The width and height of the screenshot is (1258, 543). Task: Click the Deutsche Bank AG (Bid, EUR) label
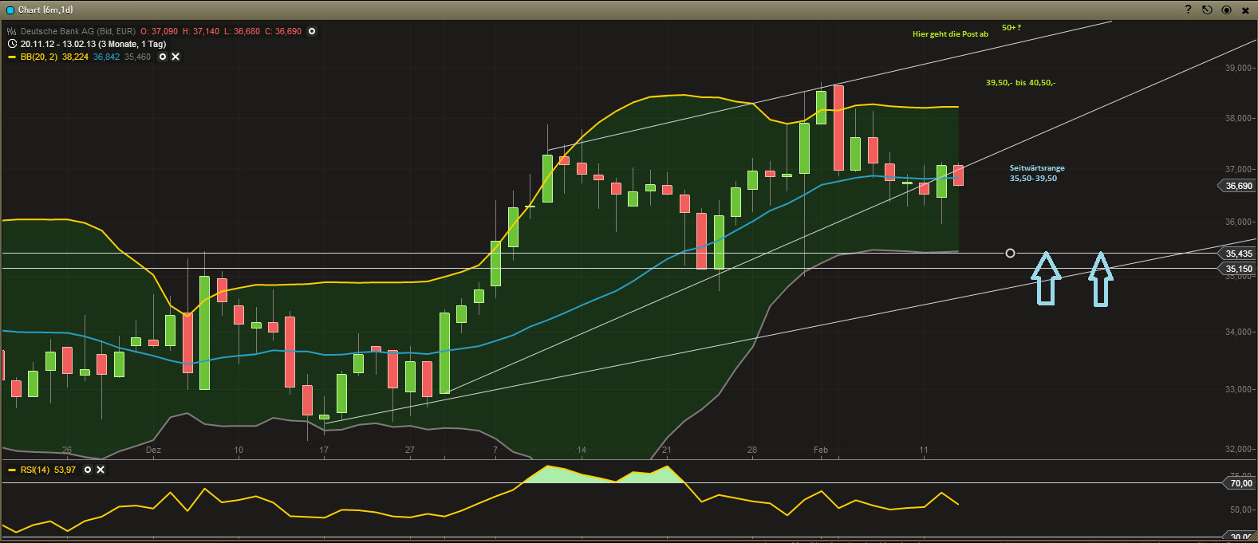tap(78, 31)
